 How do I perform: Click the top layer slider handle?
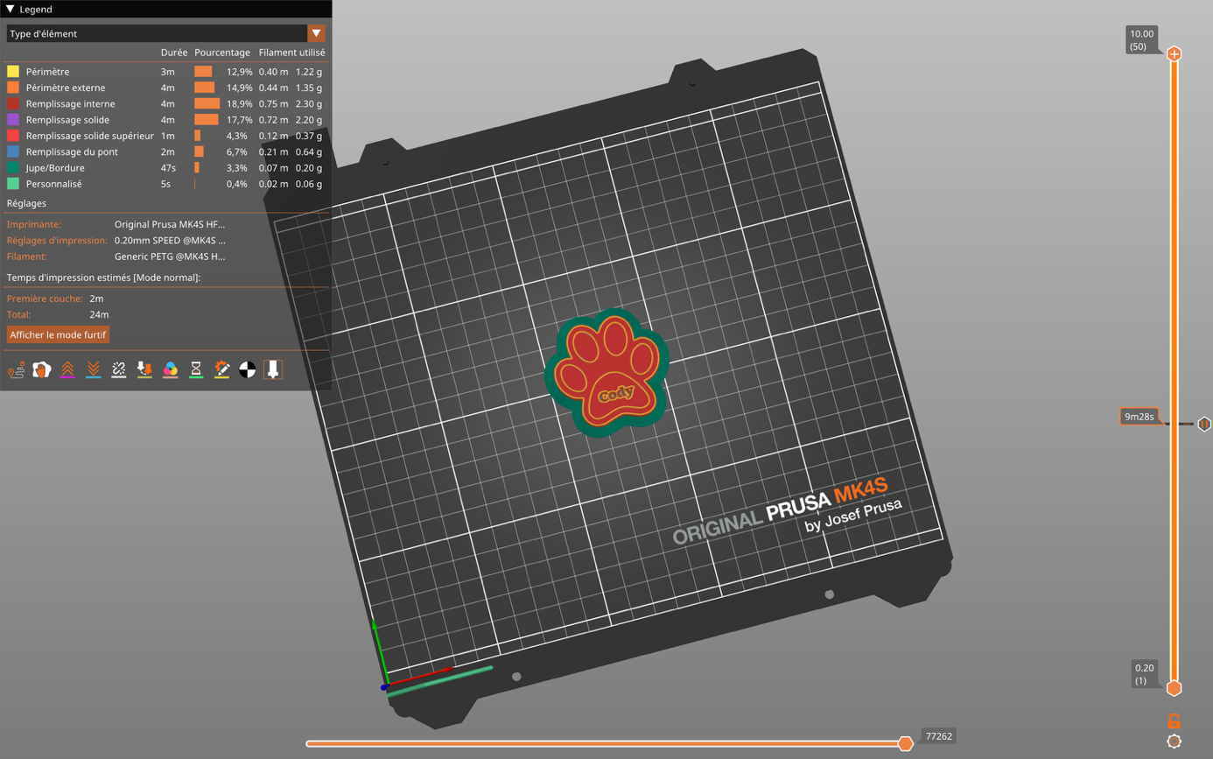pos(1174,54)
